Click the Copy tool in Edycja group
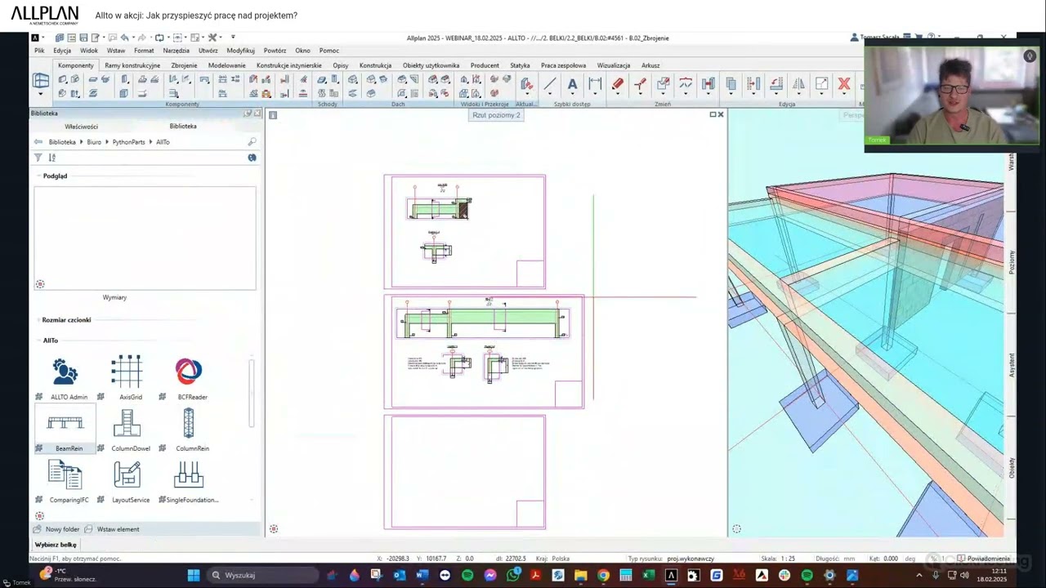 (731, 84)
